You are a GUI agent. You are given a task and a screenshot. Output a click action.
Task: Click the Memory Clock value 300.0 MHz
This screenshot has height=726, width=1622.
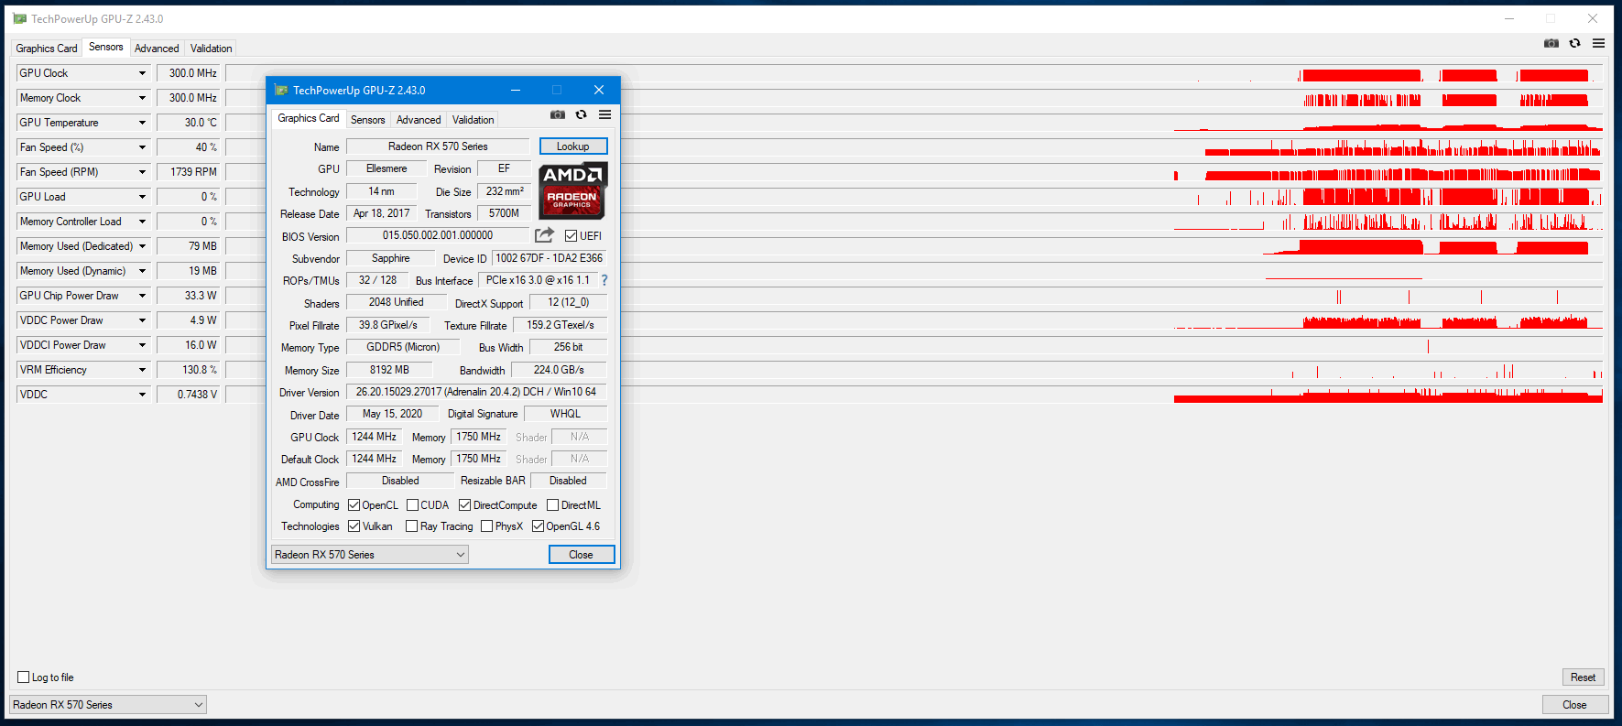point(189,98)
